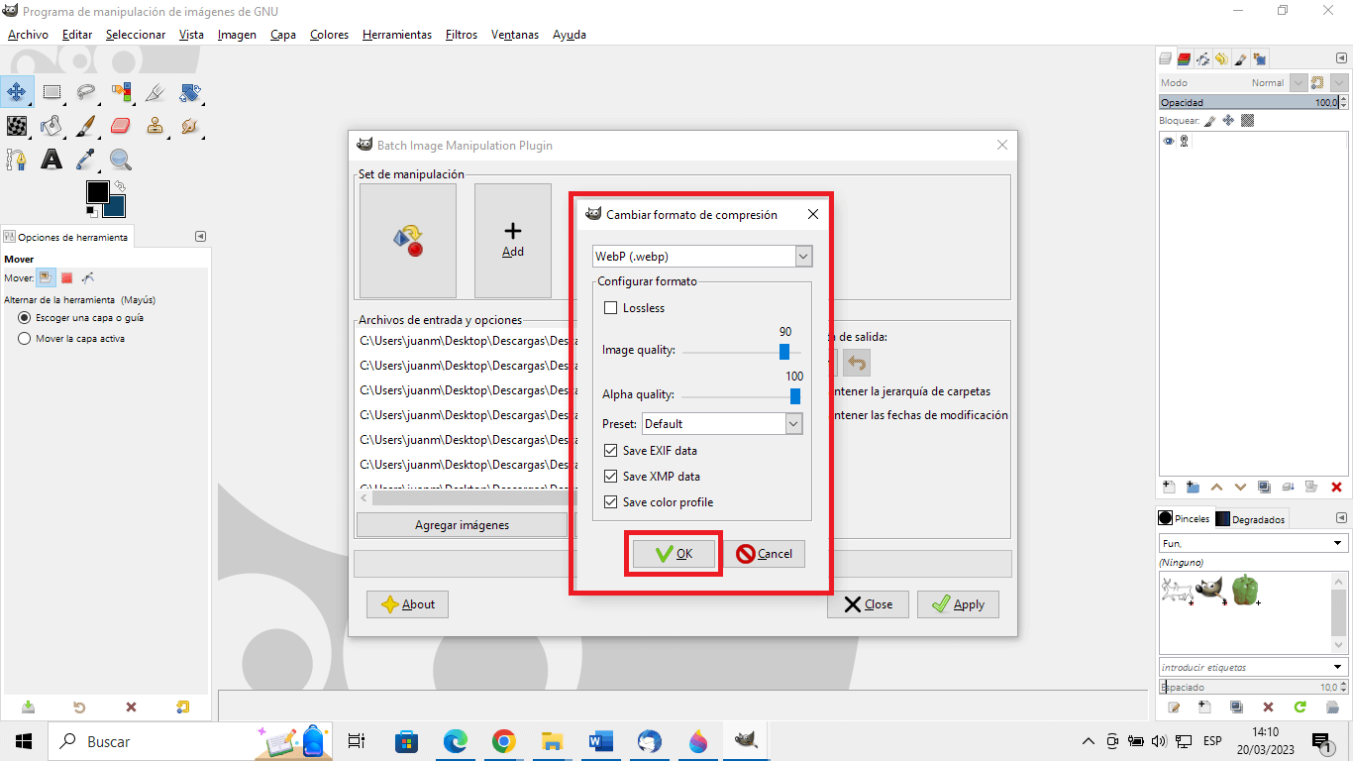The height and width of the screenshot is (761, 1353).
Task: Select the Move tool in the toolbox
Action: click(17, 93)
